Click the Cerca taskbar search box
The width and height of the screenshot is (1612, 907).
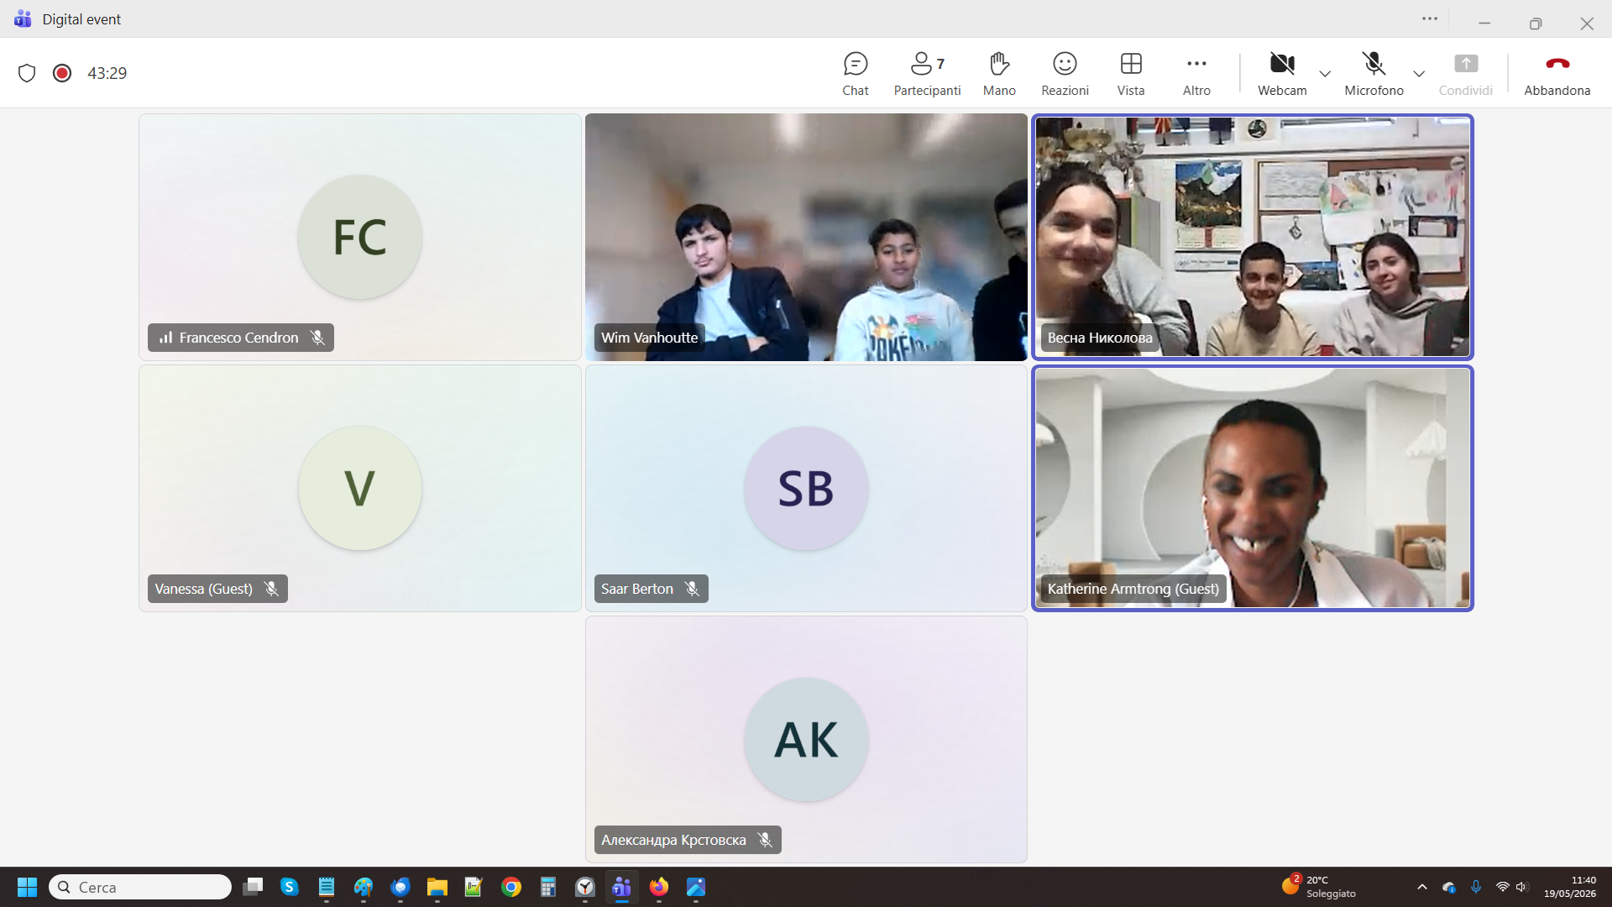[140, 887]
